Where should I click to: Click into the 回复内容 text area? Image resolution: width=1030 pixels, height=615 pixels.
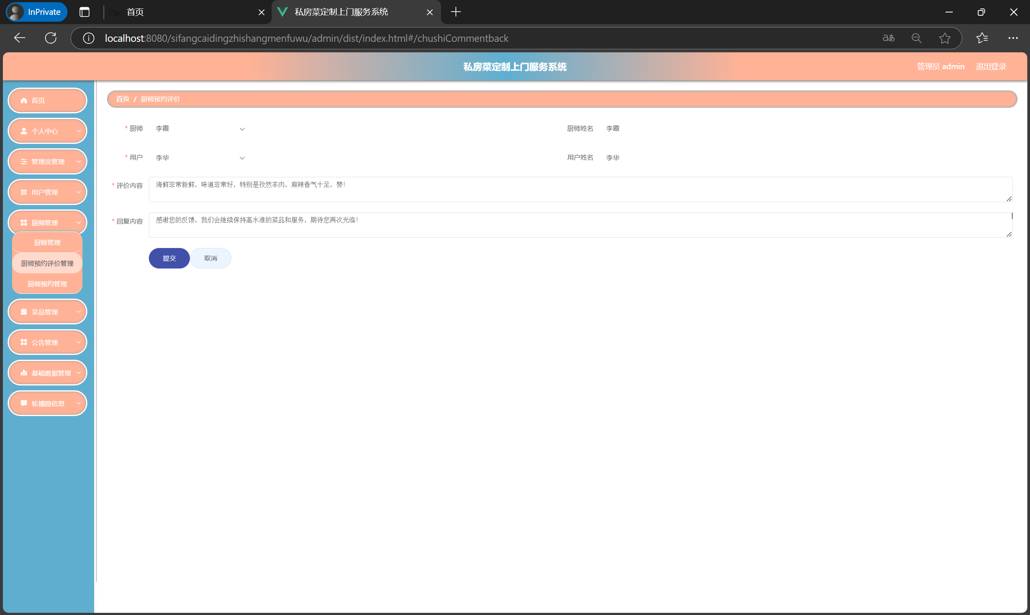coord(580,225)
